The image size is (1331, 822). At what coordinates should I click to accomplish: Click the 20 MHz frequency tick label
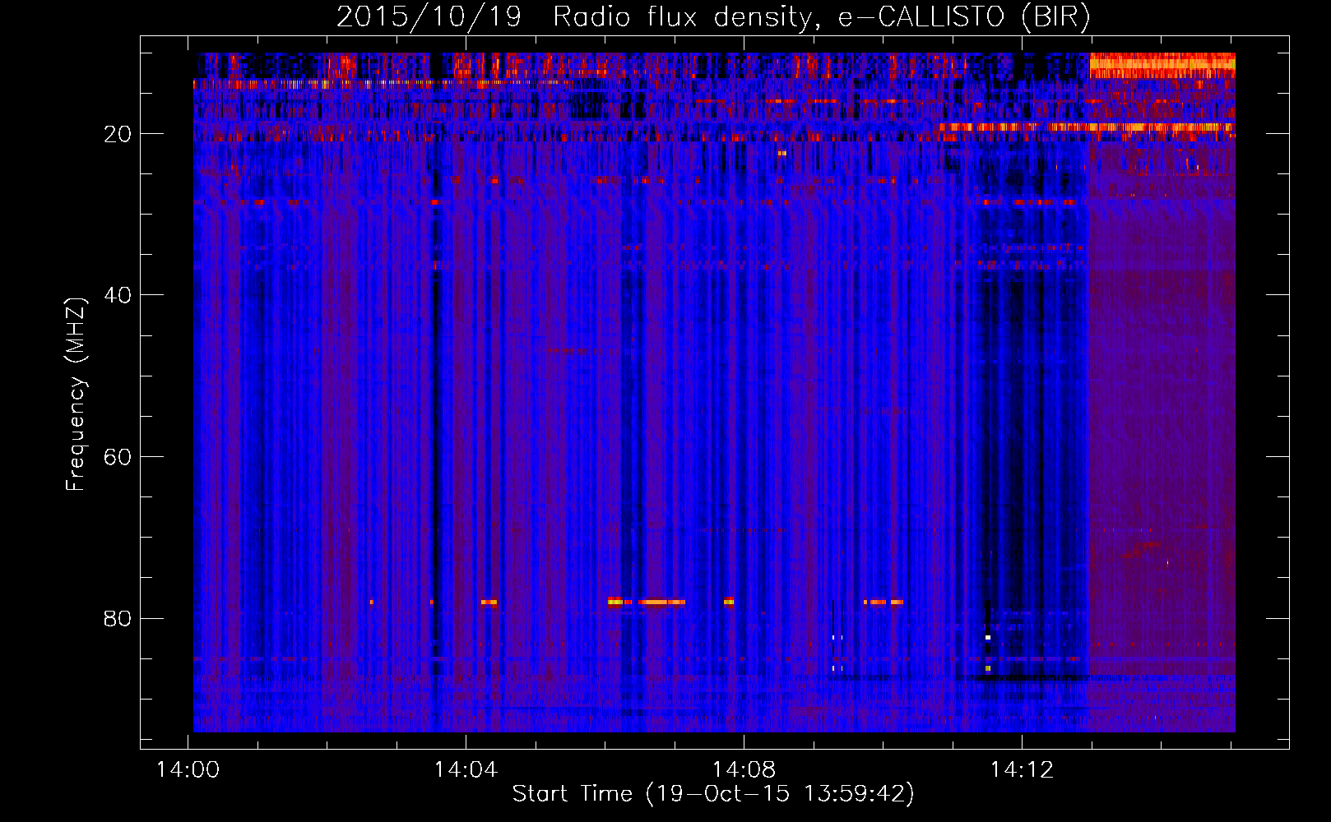pos(118,133)
